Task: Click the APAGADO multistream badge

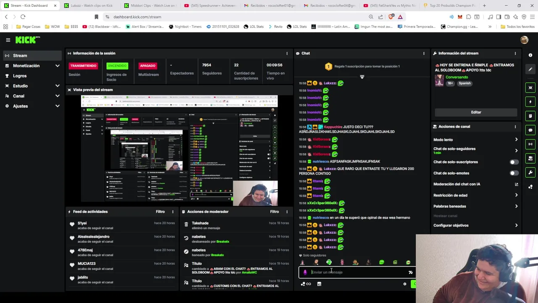Action: pos(148,66)
